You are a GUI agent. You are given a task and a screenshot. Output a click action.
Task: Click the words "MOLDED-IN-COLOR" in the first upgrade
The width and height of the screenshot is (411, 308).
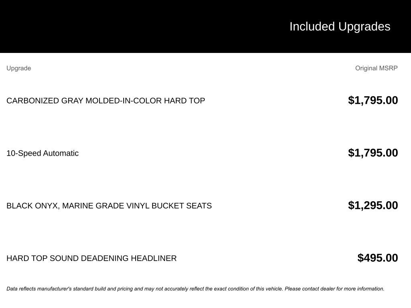(124, 101)
